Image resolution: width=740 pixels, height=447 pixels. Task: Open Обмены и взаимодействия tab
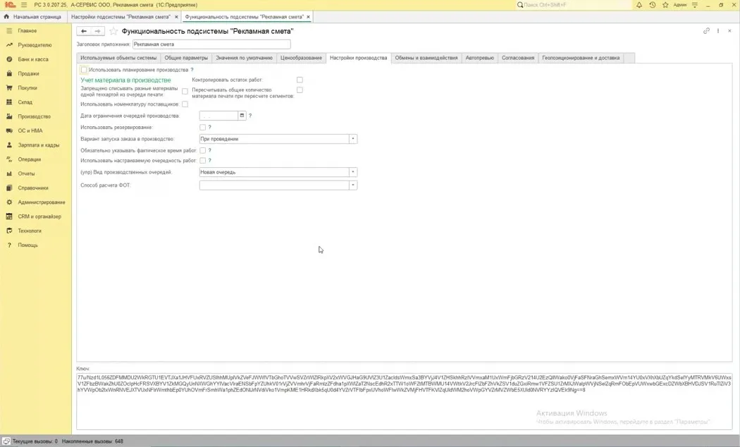click(x=426, y=58)
